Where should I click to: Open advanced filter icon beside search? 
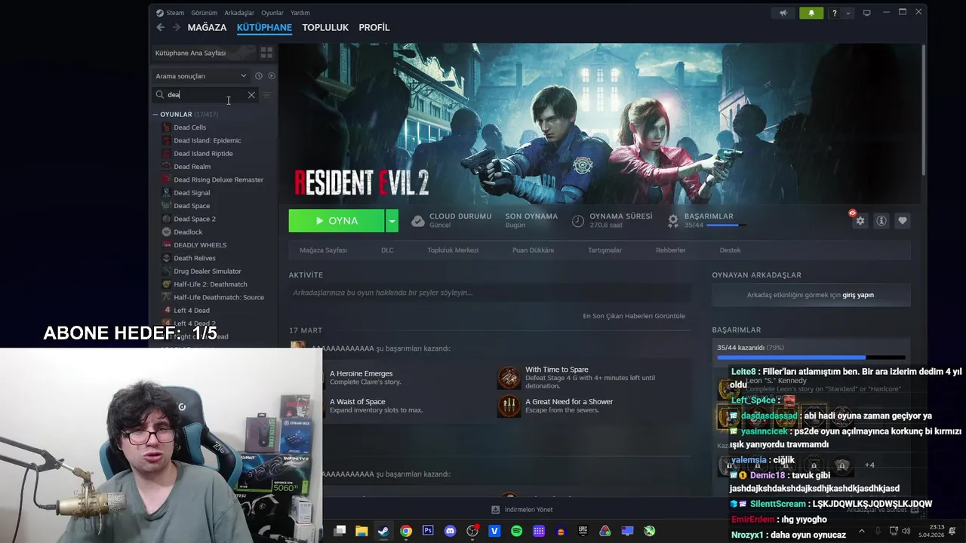[x=266, y=95]
